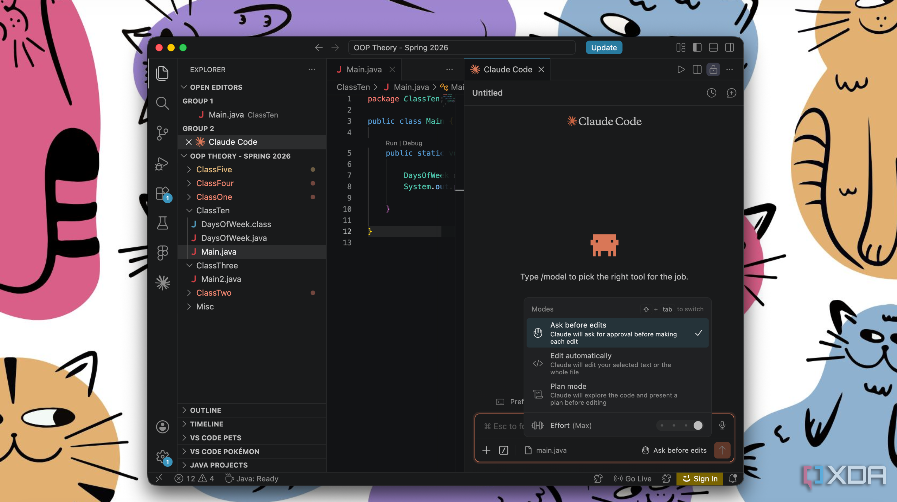Open Claude Code session history clock icon

click(x=711, y=93)
